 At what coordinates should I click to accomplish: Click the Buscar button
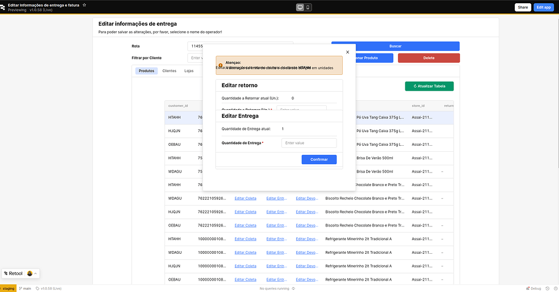click(396, 46)
